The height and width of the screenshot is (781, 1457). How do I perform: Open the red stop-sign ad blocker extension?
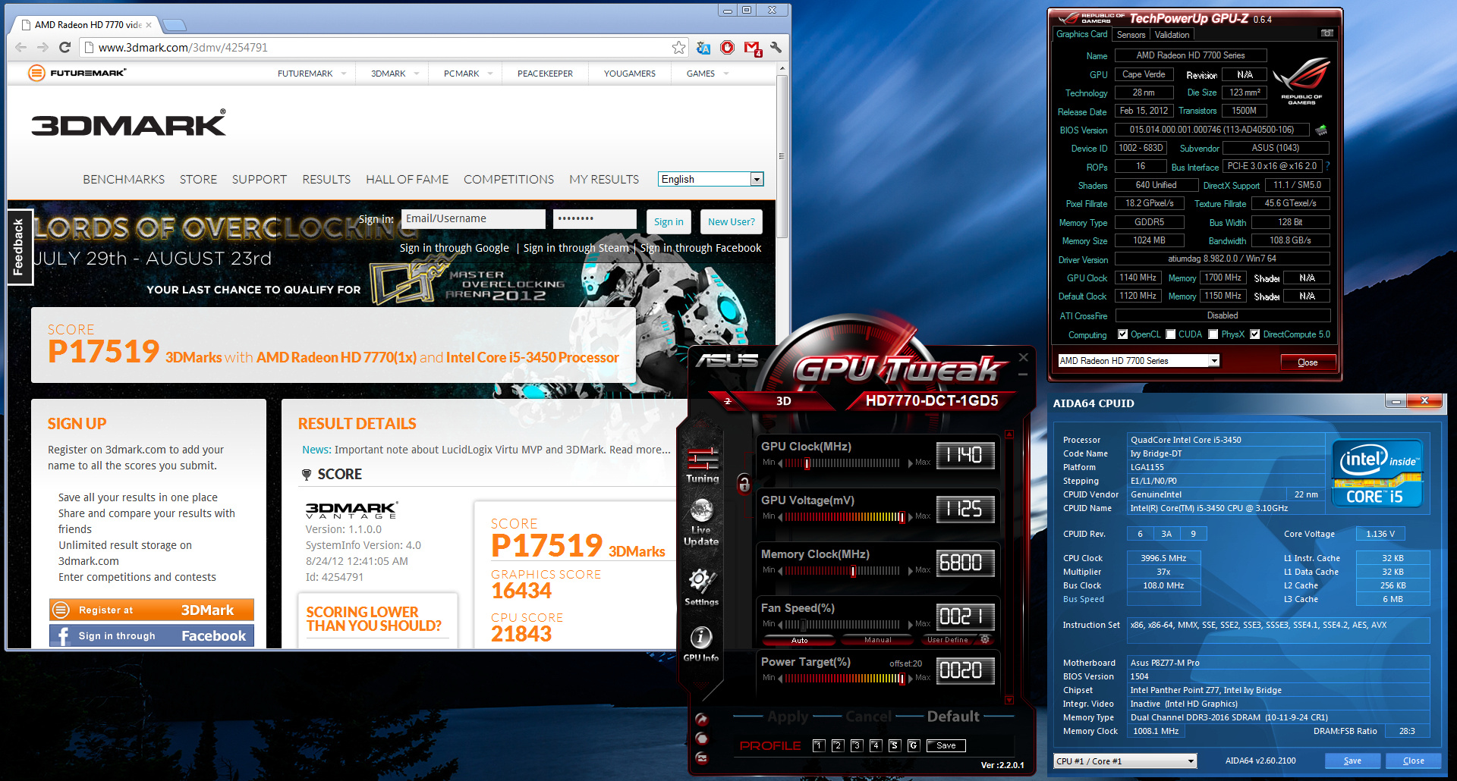728,48
